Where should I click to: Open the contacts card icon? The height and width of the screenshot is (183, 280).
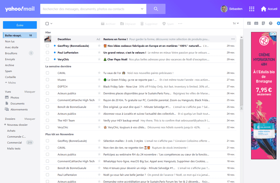tap(249, 23)
